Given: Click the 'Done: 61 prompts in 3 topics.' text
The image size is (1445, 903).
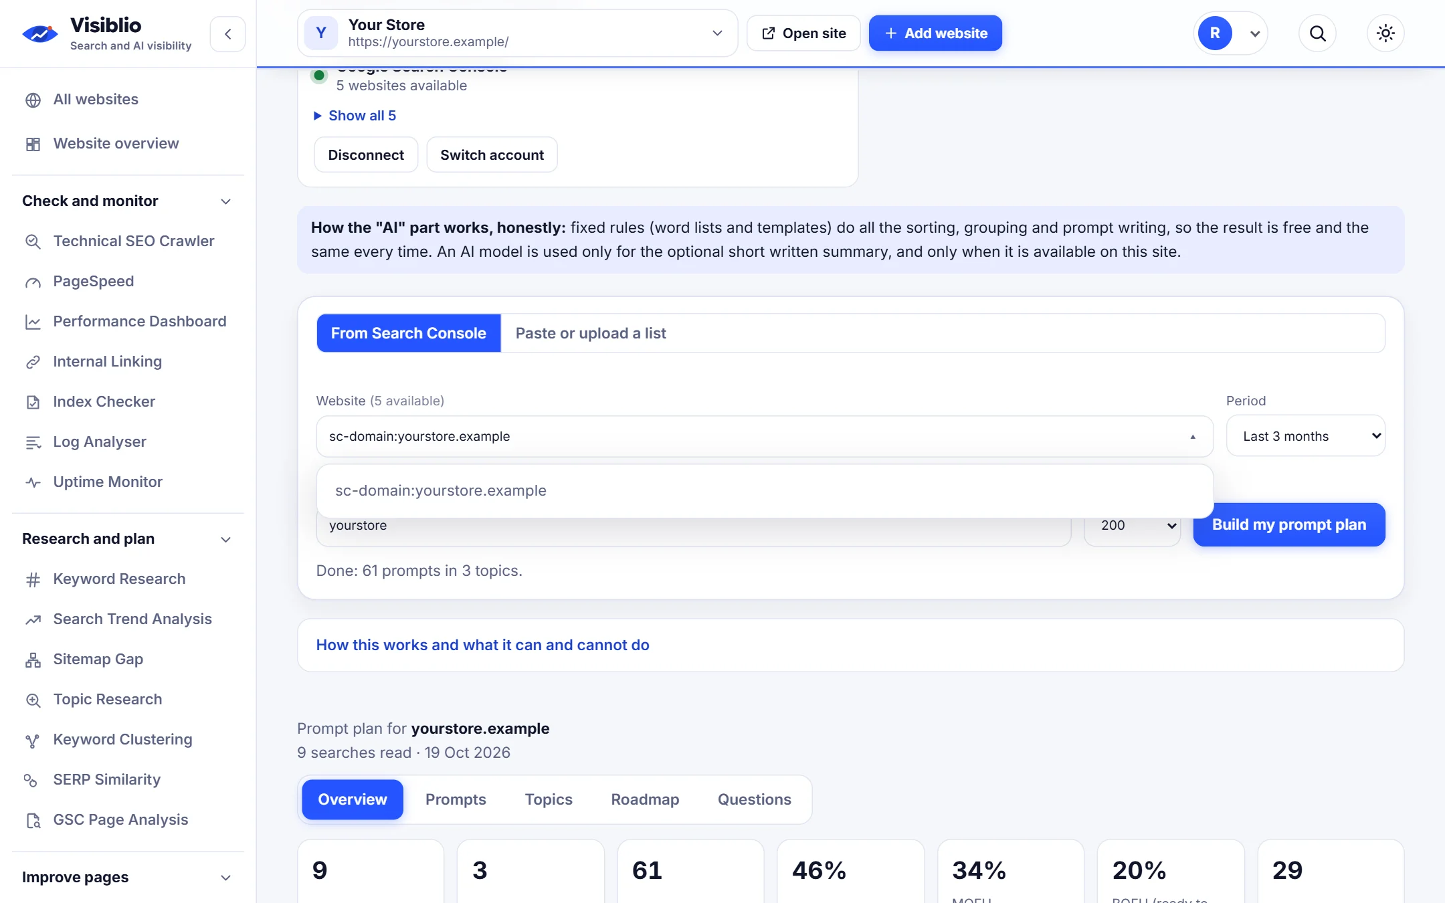Looking at the screenshot, I should pyautogui.click(x=419, y=571).
